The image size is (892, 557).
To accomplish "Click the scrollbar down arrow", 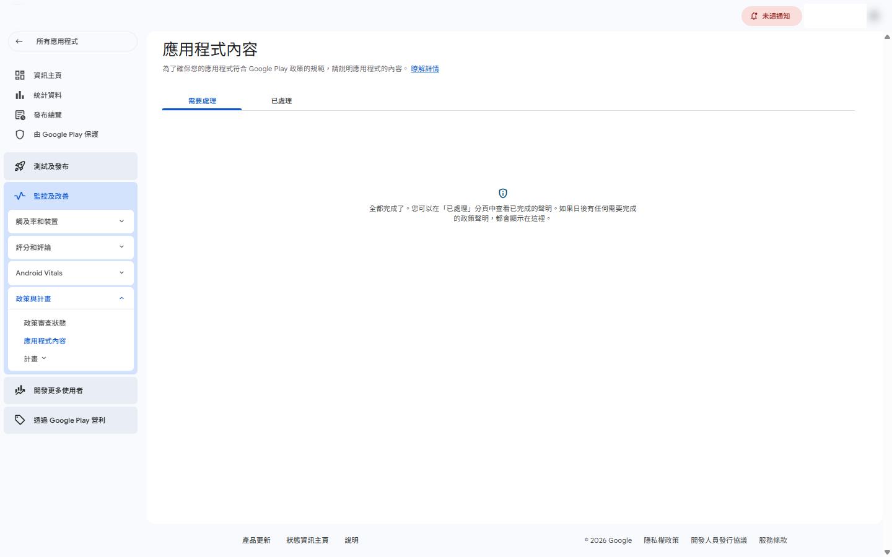I will point(887,552).
